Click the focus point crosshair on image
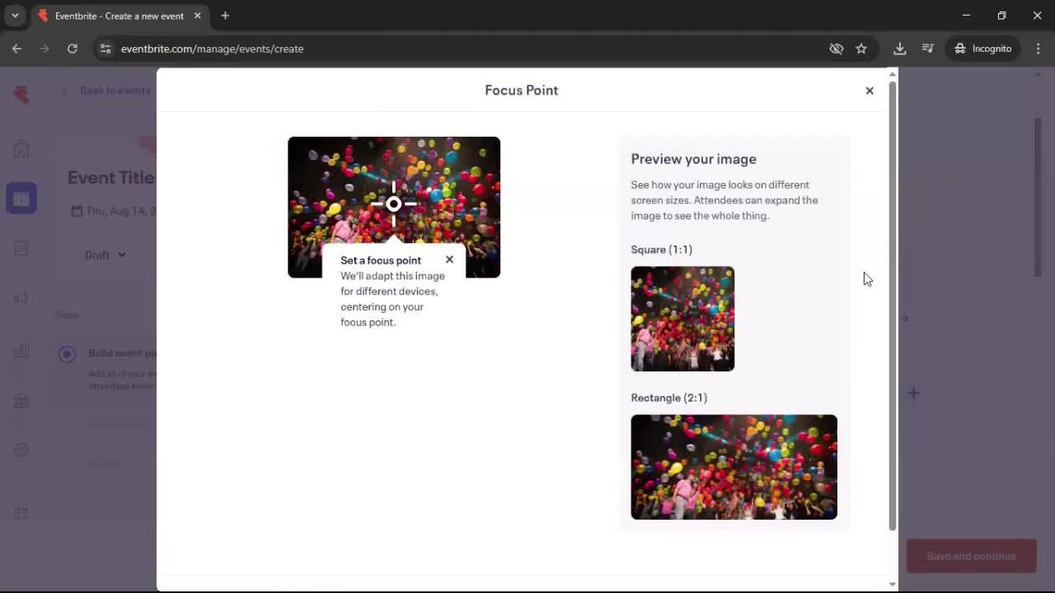The height and width of the screenshot is (593, 1055). 394,203
